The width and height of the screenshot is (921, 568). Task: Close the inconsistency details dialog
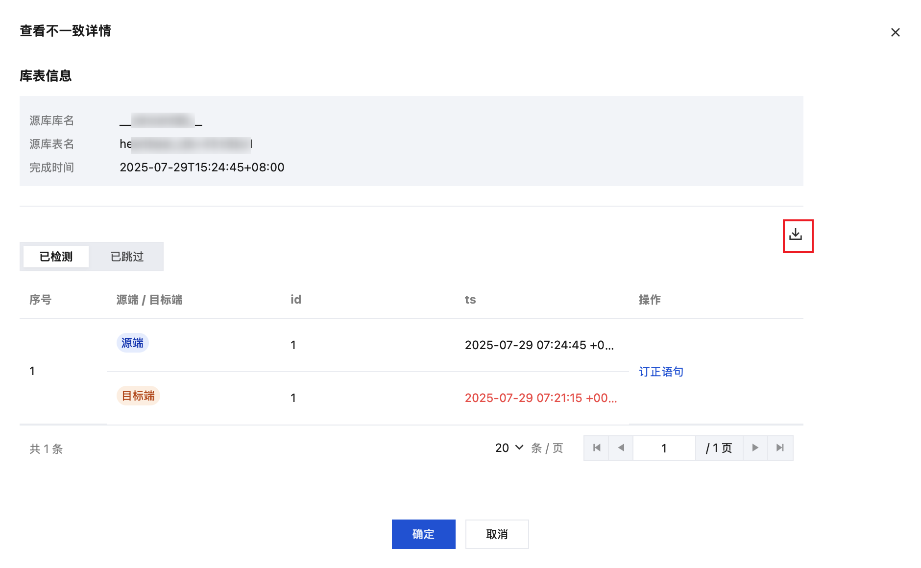tap(895, 32)
